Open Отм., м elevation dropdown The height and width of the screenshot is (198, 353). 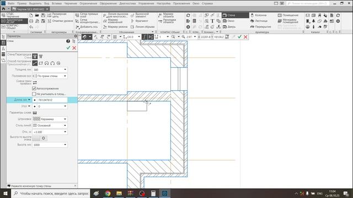(65, 132)
